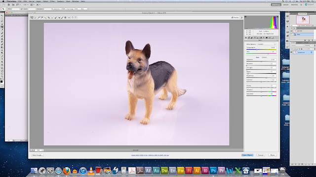
Task: Pick the Adjustment Brush tool
Action: 62,18
